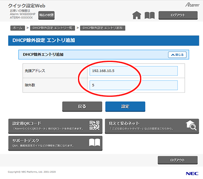Select DHCP除外設定 エントリ追加 breadcrumb
203x179 pixels.
[103, 28]
